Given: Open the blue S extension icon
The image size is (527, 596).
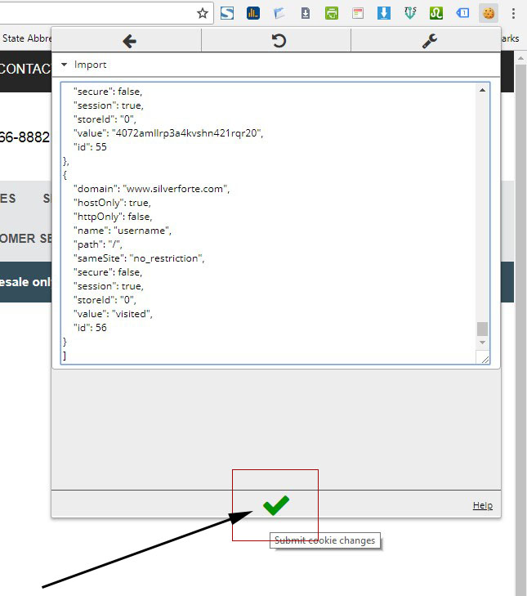Looking at the screenshot, I should point(227,13).
